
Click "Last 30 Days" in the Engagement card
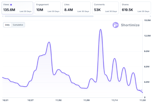pyautogui.click(x=53, y=11)
